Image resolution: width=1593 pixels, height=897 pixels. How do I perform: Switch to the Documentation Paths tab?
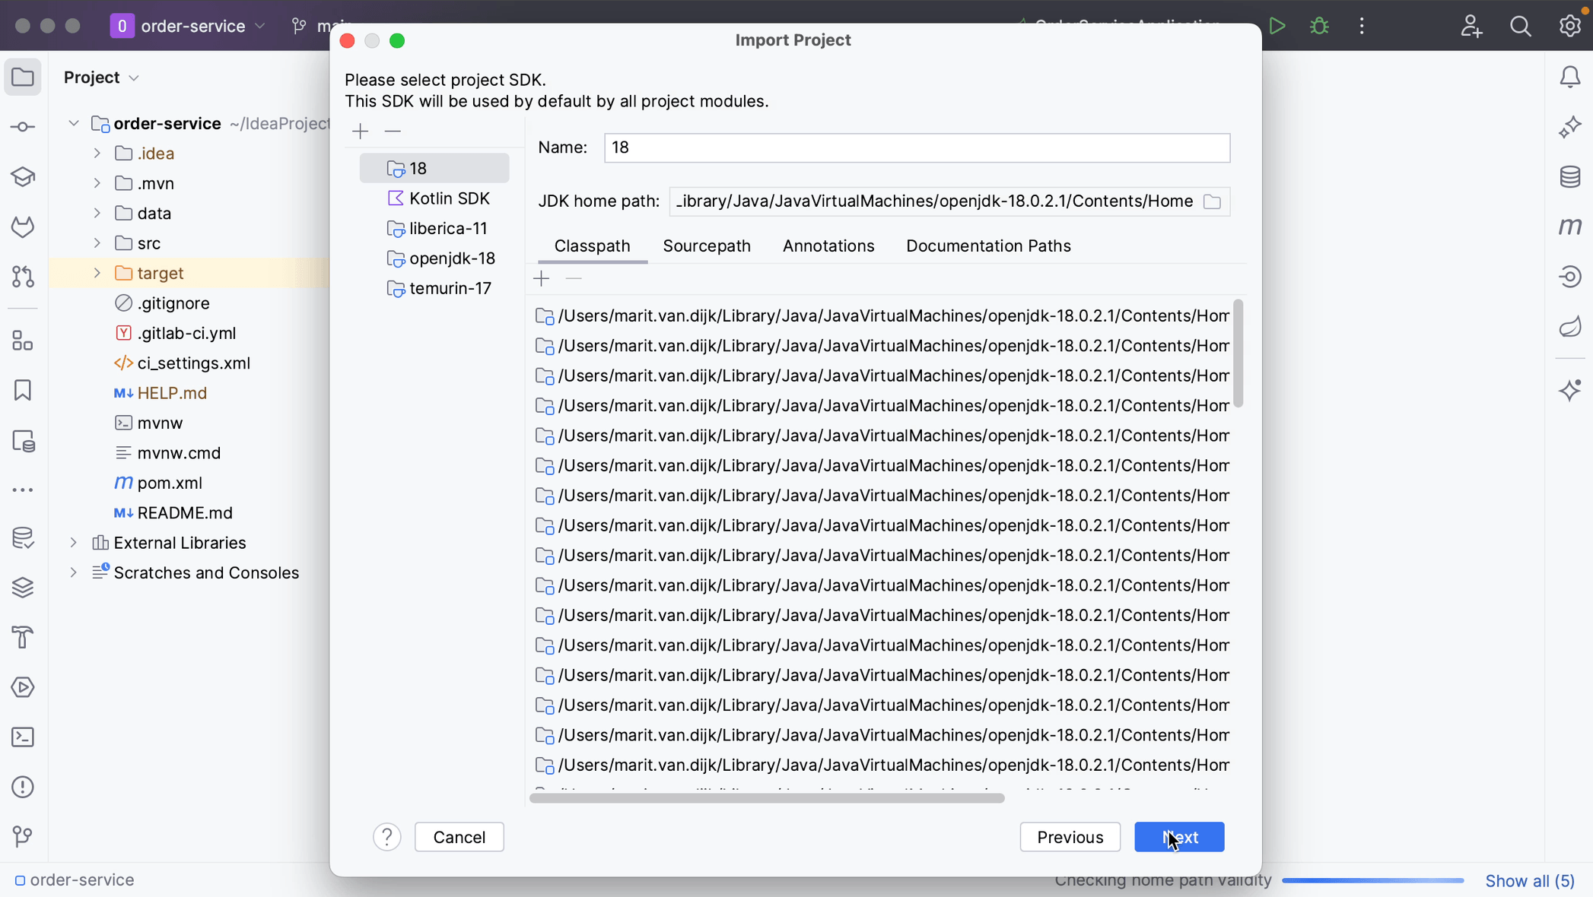[987, 246]
